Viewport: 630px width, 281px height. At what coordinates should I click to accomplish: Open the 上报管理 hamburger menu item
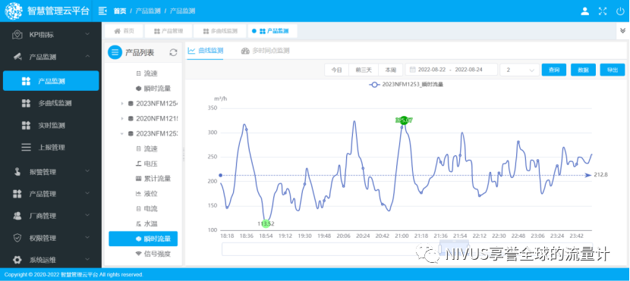point(51,148)
